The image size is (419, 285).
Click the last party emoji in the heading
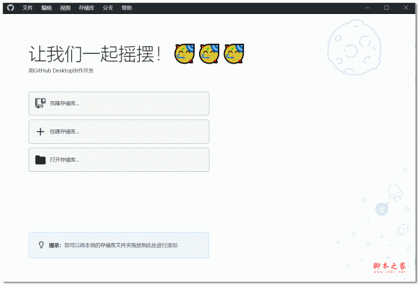point(234,53)
